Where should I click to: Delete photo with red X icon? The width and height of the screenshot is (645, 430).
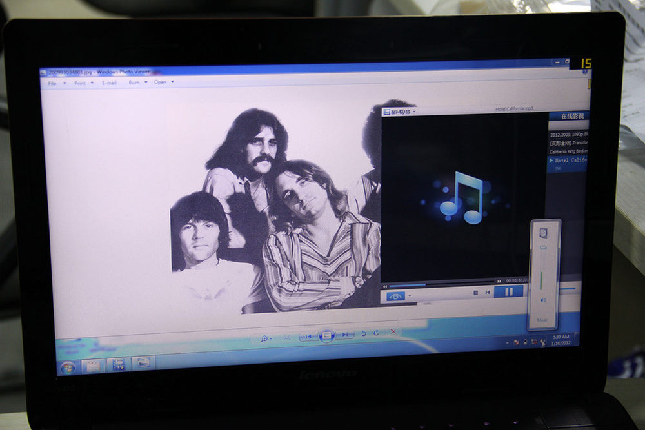coord(393,331)
